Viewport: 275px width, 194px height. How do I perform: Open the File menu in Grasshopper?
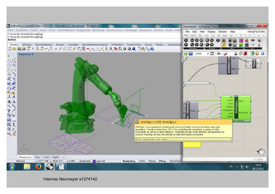(x=187, y=32)
